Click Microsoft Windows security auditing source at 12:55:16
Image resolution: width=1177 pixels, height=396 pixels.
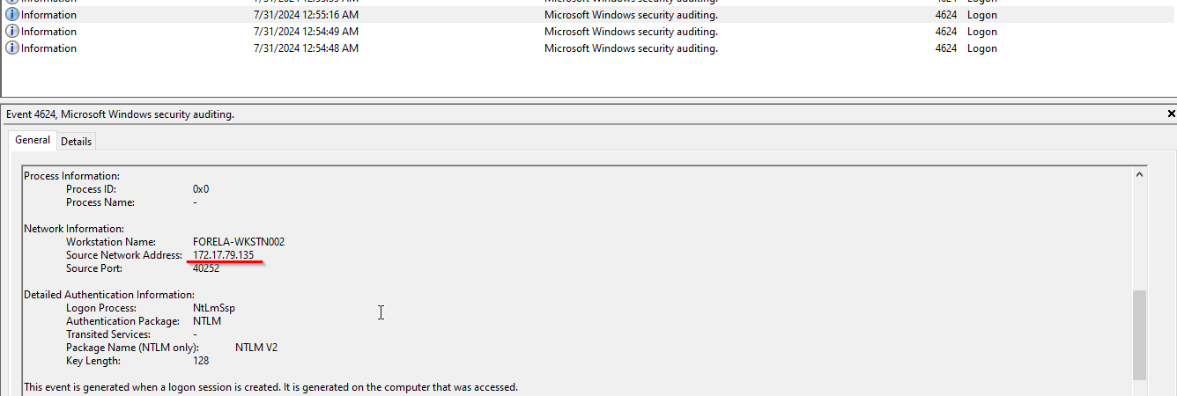[x=631, y=15]
